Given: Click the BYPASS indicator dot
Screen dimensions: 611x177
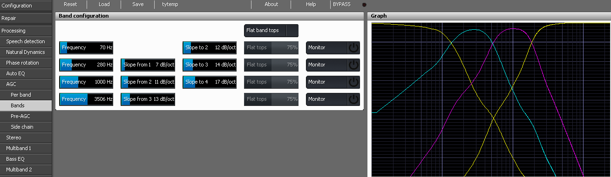Looking at the screenshot, I should (364, 5).
